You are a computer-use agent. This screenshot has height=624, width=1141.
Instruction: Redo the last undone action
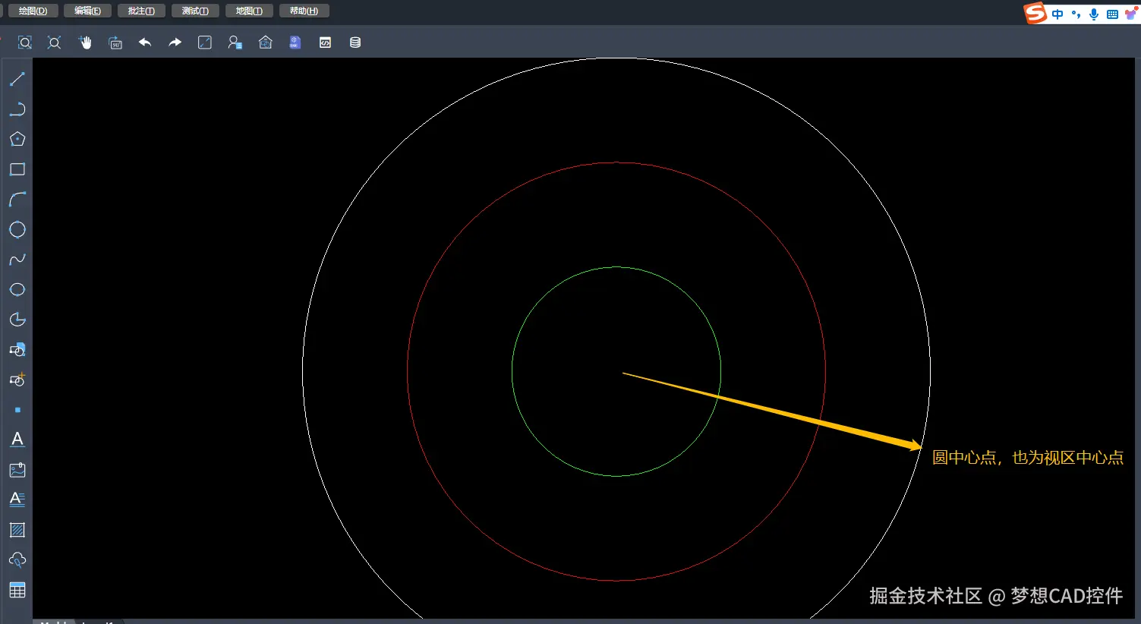175,43
